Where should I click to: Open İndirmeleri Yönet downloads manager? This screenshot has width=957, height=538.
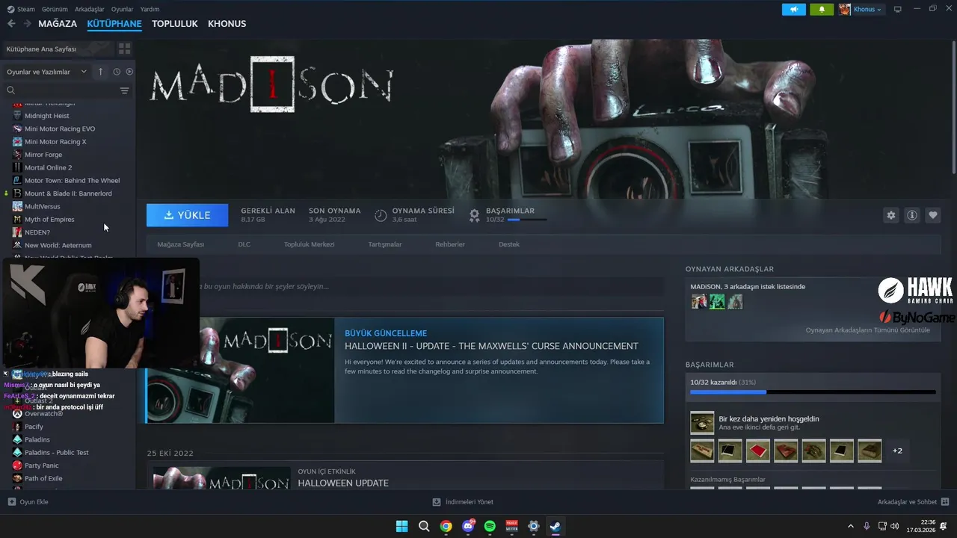[x=463, y=502]
